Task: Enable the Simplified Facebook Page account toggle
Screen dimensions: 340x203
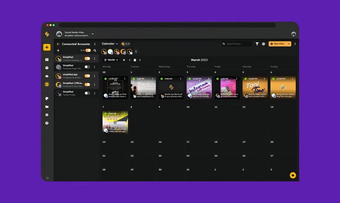Action: [x=87, y=67]
